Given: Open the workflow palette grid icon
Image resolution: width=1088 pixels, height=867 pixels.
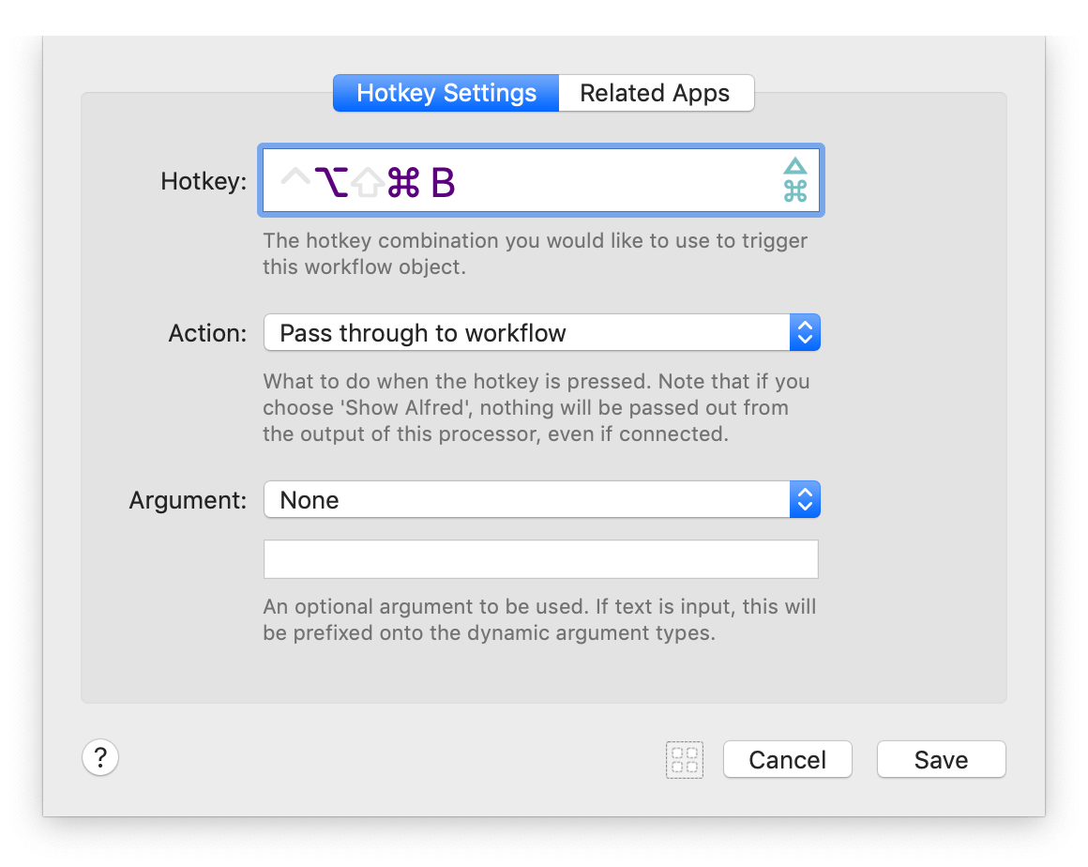Looking at the screenshot, I should [684, 759].
